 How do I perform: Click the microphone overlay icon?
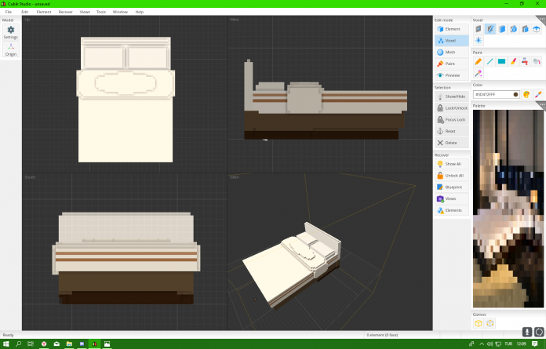coord(527,332)
